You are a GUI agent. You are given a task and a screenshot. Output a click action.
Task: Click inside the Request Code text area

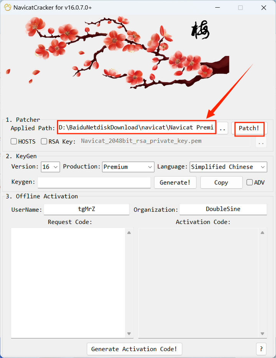click(68, 283)
